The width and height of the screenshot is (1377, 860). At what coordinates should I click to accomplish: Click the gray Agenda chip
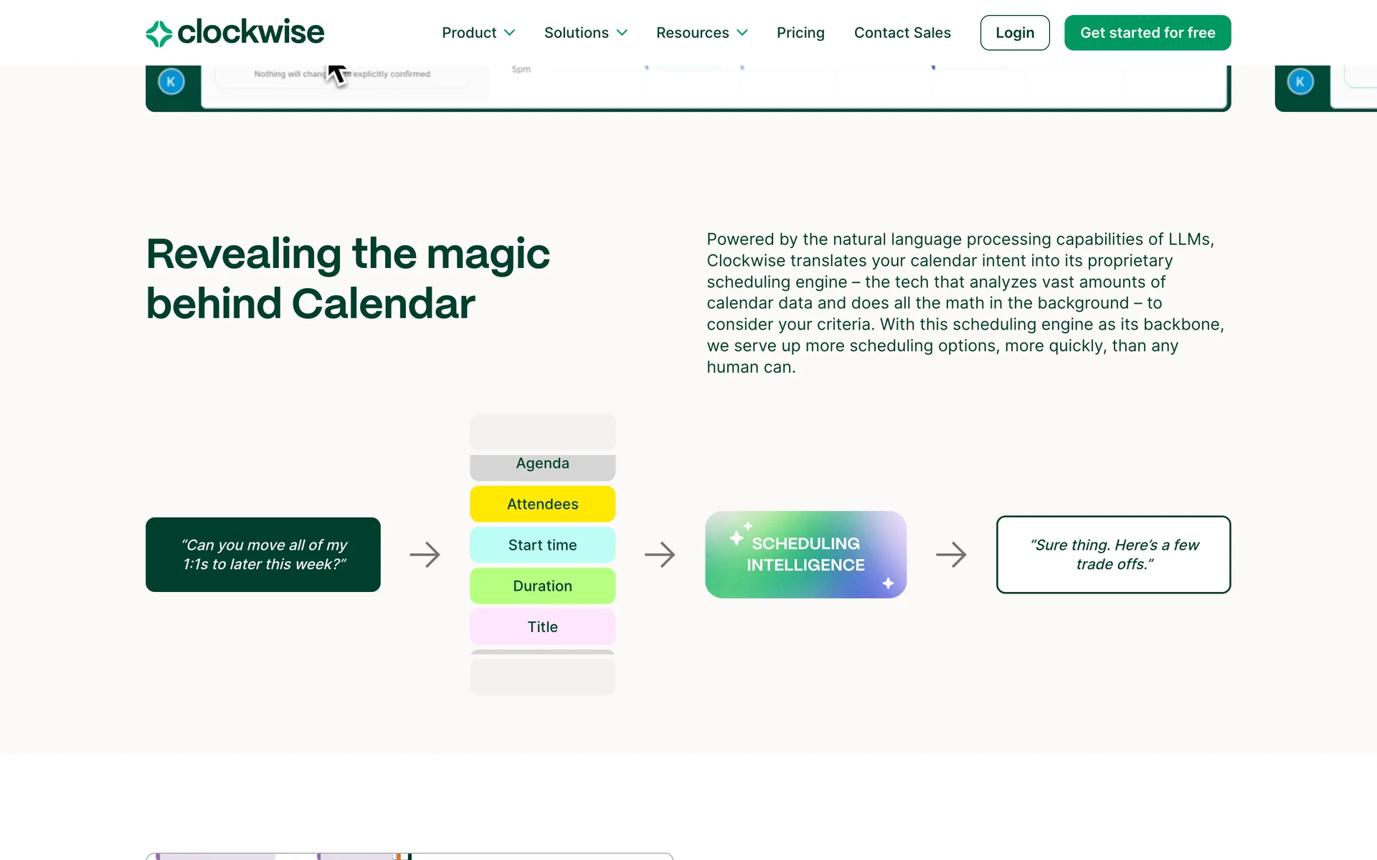(x=543, y=465)
